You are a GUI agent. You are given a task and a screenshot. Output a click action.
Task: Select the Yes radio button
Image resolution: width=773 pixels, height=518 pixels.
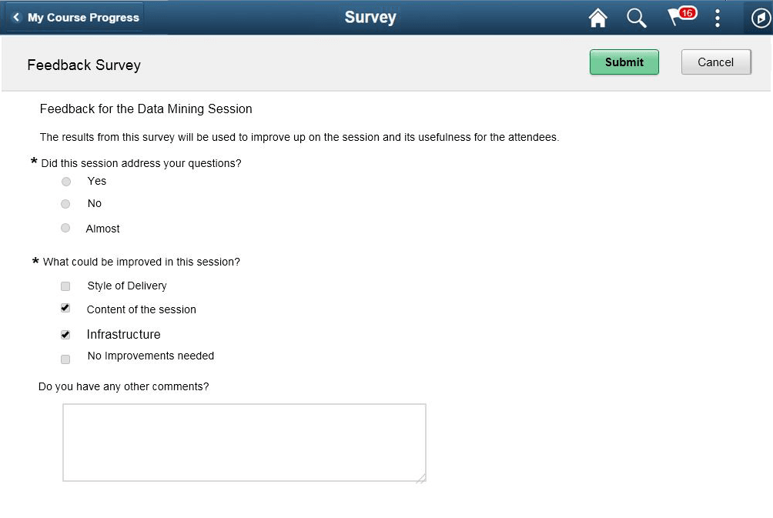point(65,182)
